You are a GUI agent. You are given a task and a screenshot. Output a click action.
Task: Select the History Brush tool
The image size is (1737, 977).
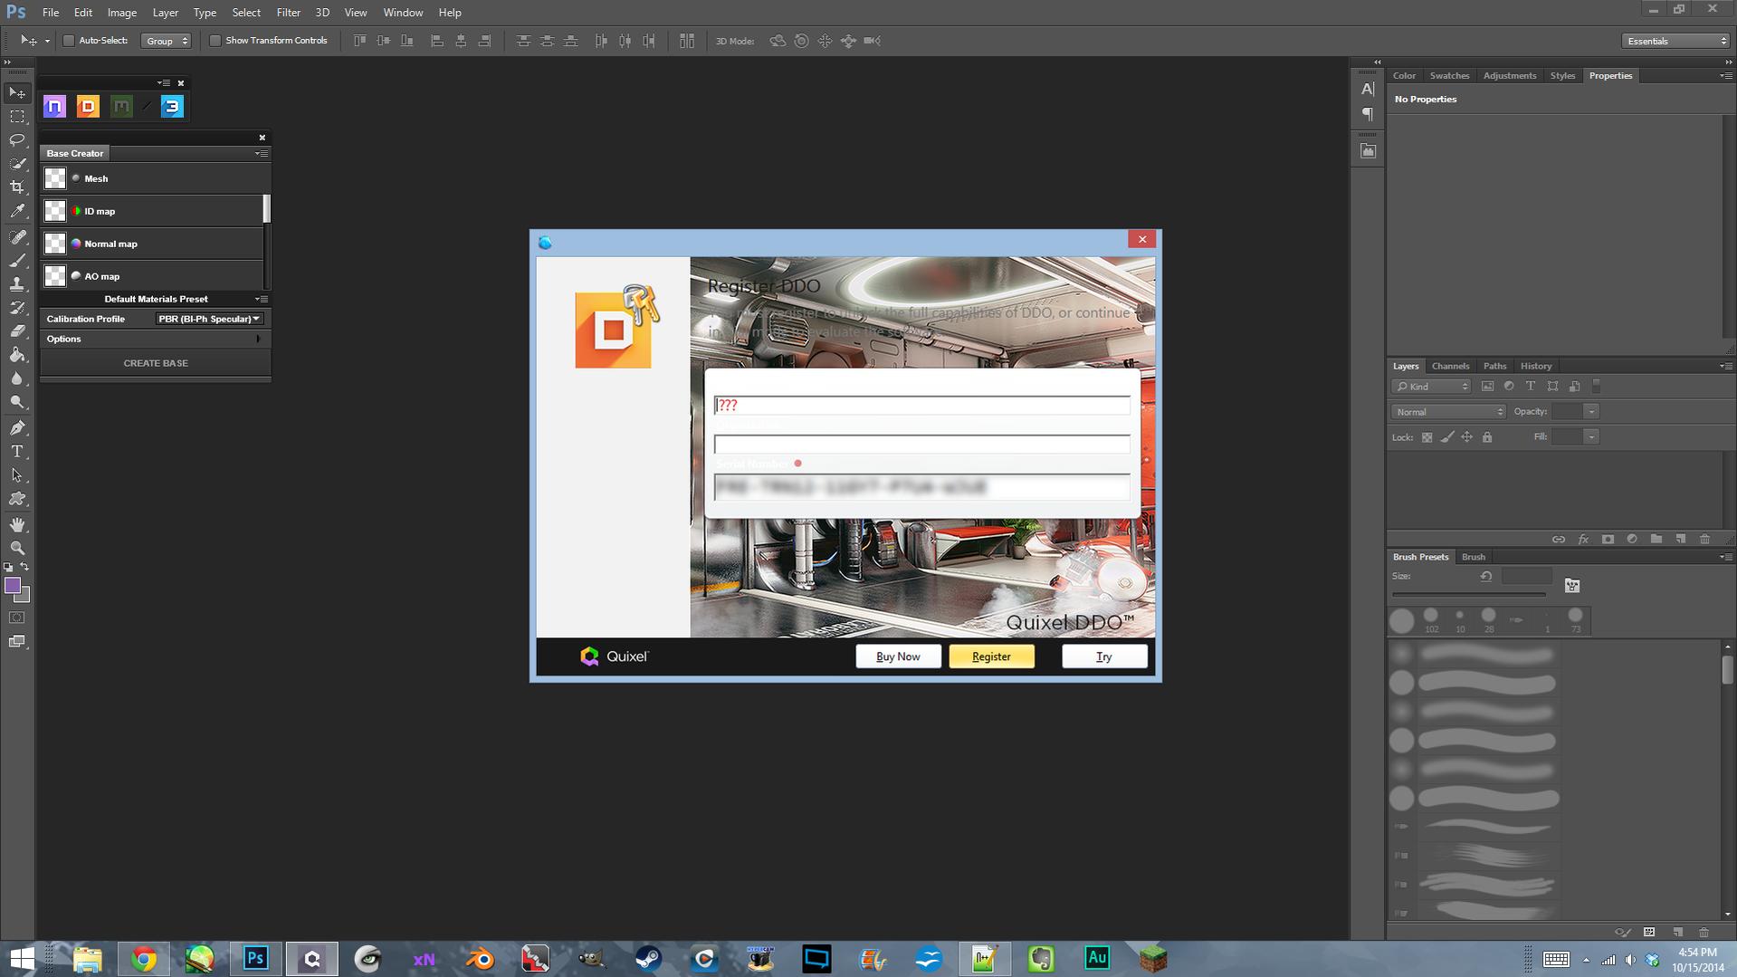pos(17,308)
